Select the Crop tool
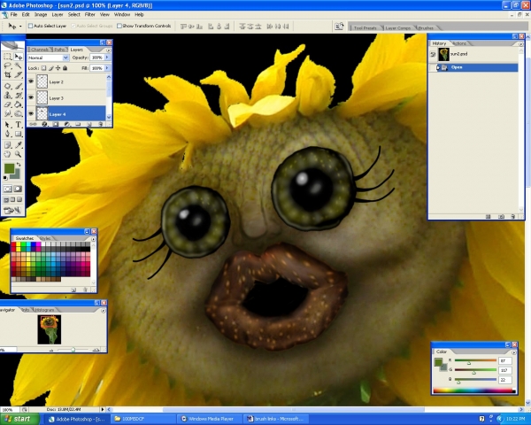The width and height of the screenshot is (531, 425). [7, 75]
